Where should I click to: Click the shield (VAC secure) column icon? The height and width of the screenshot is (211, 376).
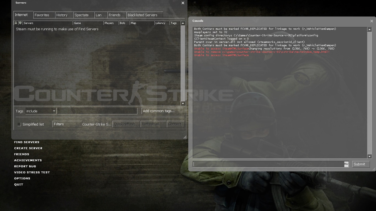click(20, 23)
